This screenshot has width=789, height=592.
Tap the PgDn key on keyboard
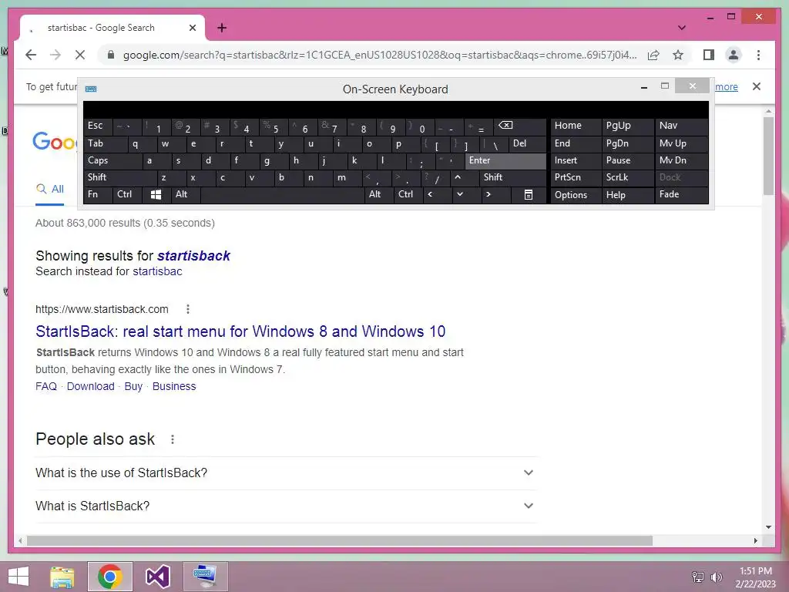pyautogui.click(x=628, y=143)
